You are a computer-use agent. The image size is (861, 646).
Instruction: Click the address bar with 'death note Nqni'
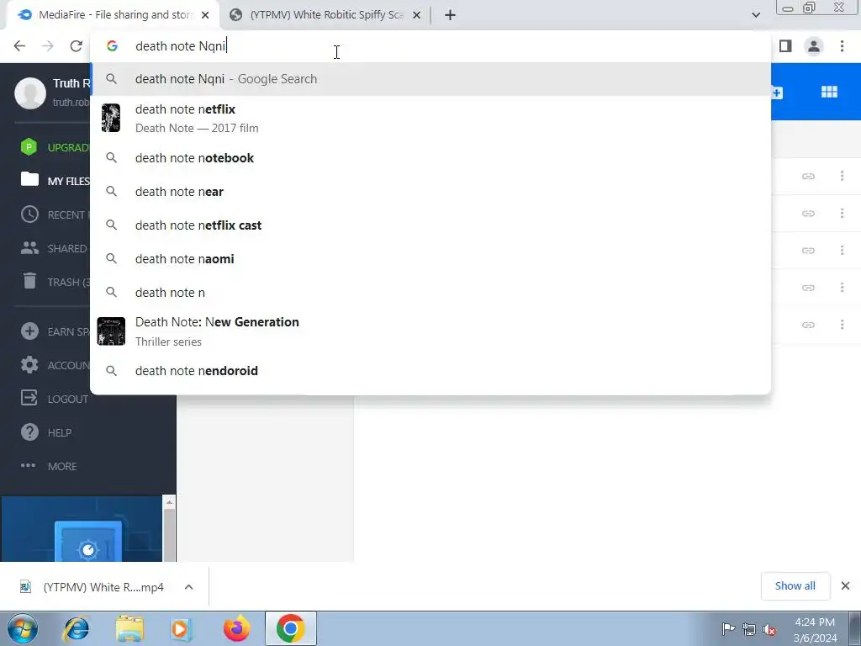point(430,46)
